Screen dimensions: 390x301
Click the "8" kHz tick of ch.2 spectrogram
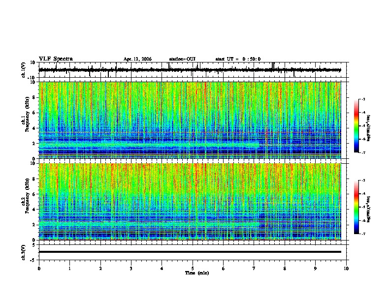point(34,179)
